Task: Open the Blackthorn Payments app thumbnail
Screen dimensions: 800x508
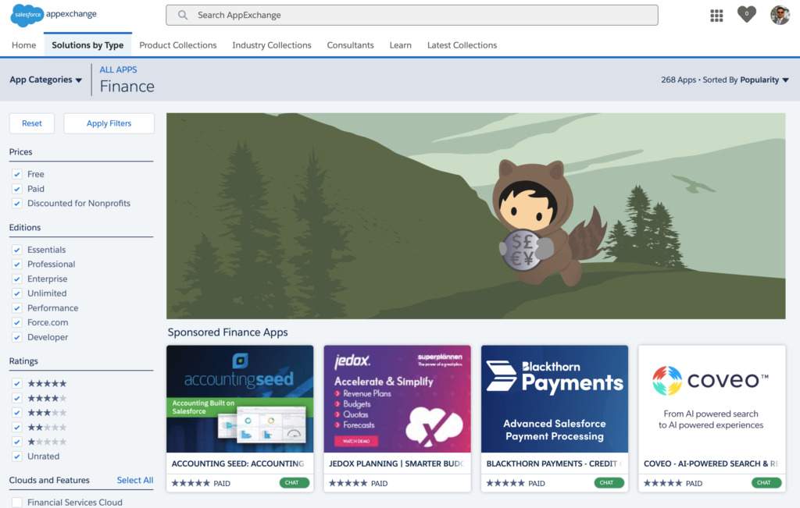Action: (x=555, y=399)
